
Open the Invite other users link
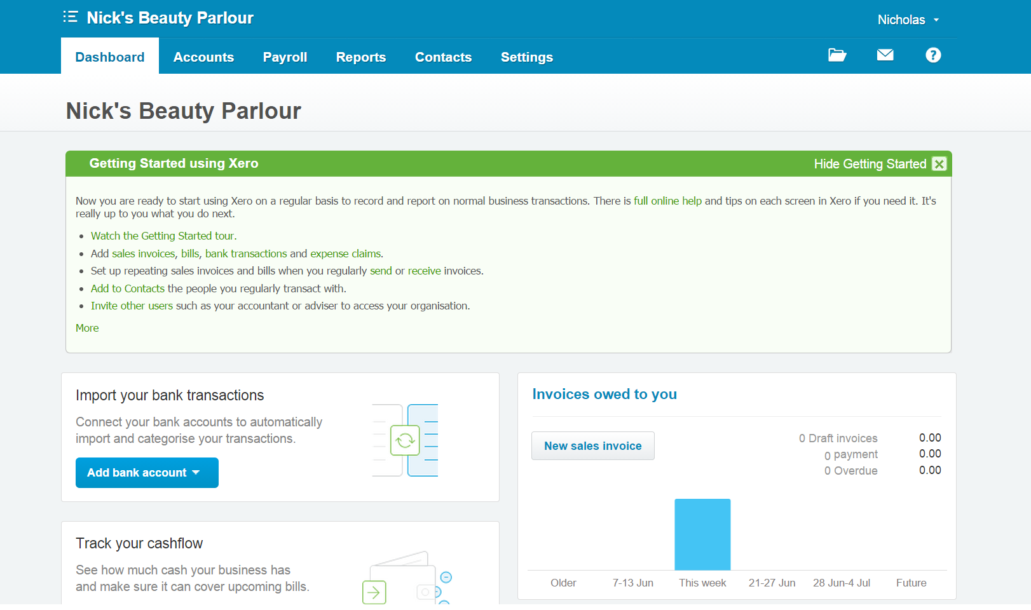[132, 306]
